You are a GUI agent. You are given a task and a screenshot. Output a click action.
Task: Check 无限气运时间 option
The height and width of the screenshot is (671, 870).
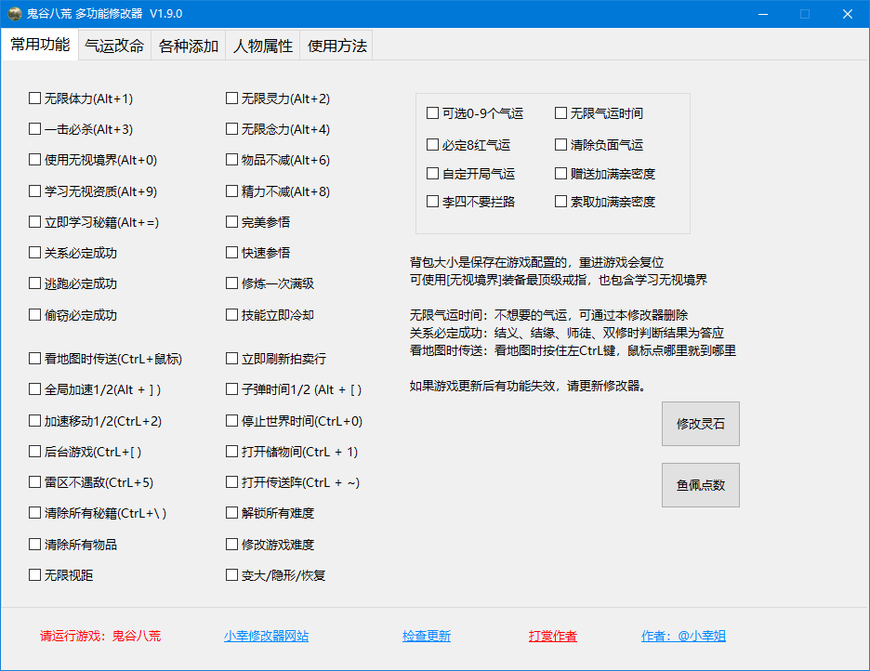[560, 112]
